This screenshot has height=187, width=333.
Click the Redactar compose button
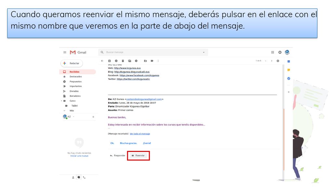tap(72, 63)
